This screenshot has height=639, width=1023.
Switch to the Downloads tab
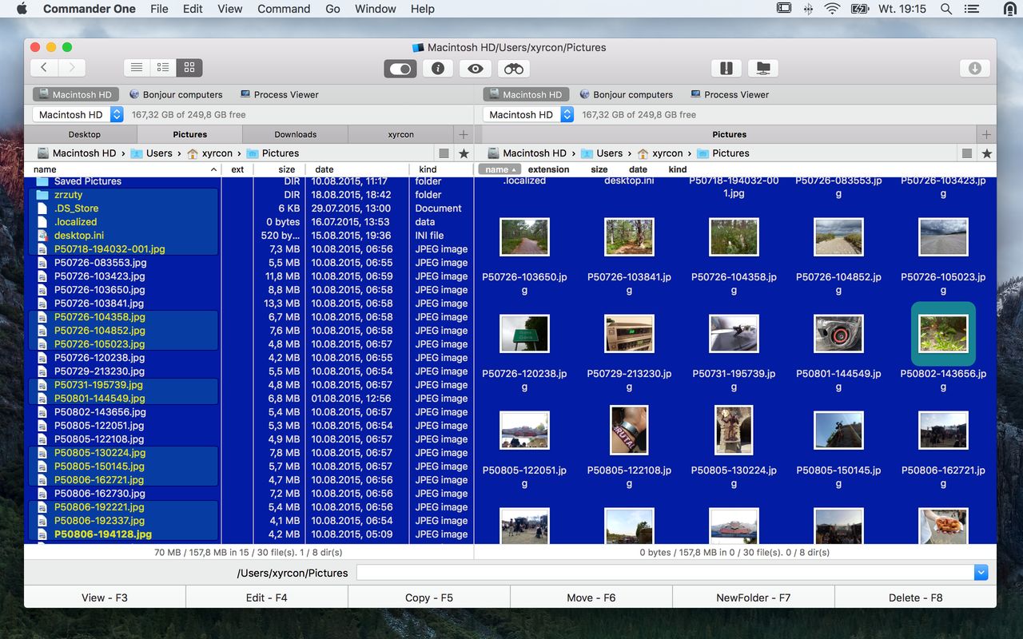[295, 134]
